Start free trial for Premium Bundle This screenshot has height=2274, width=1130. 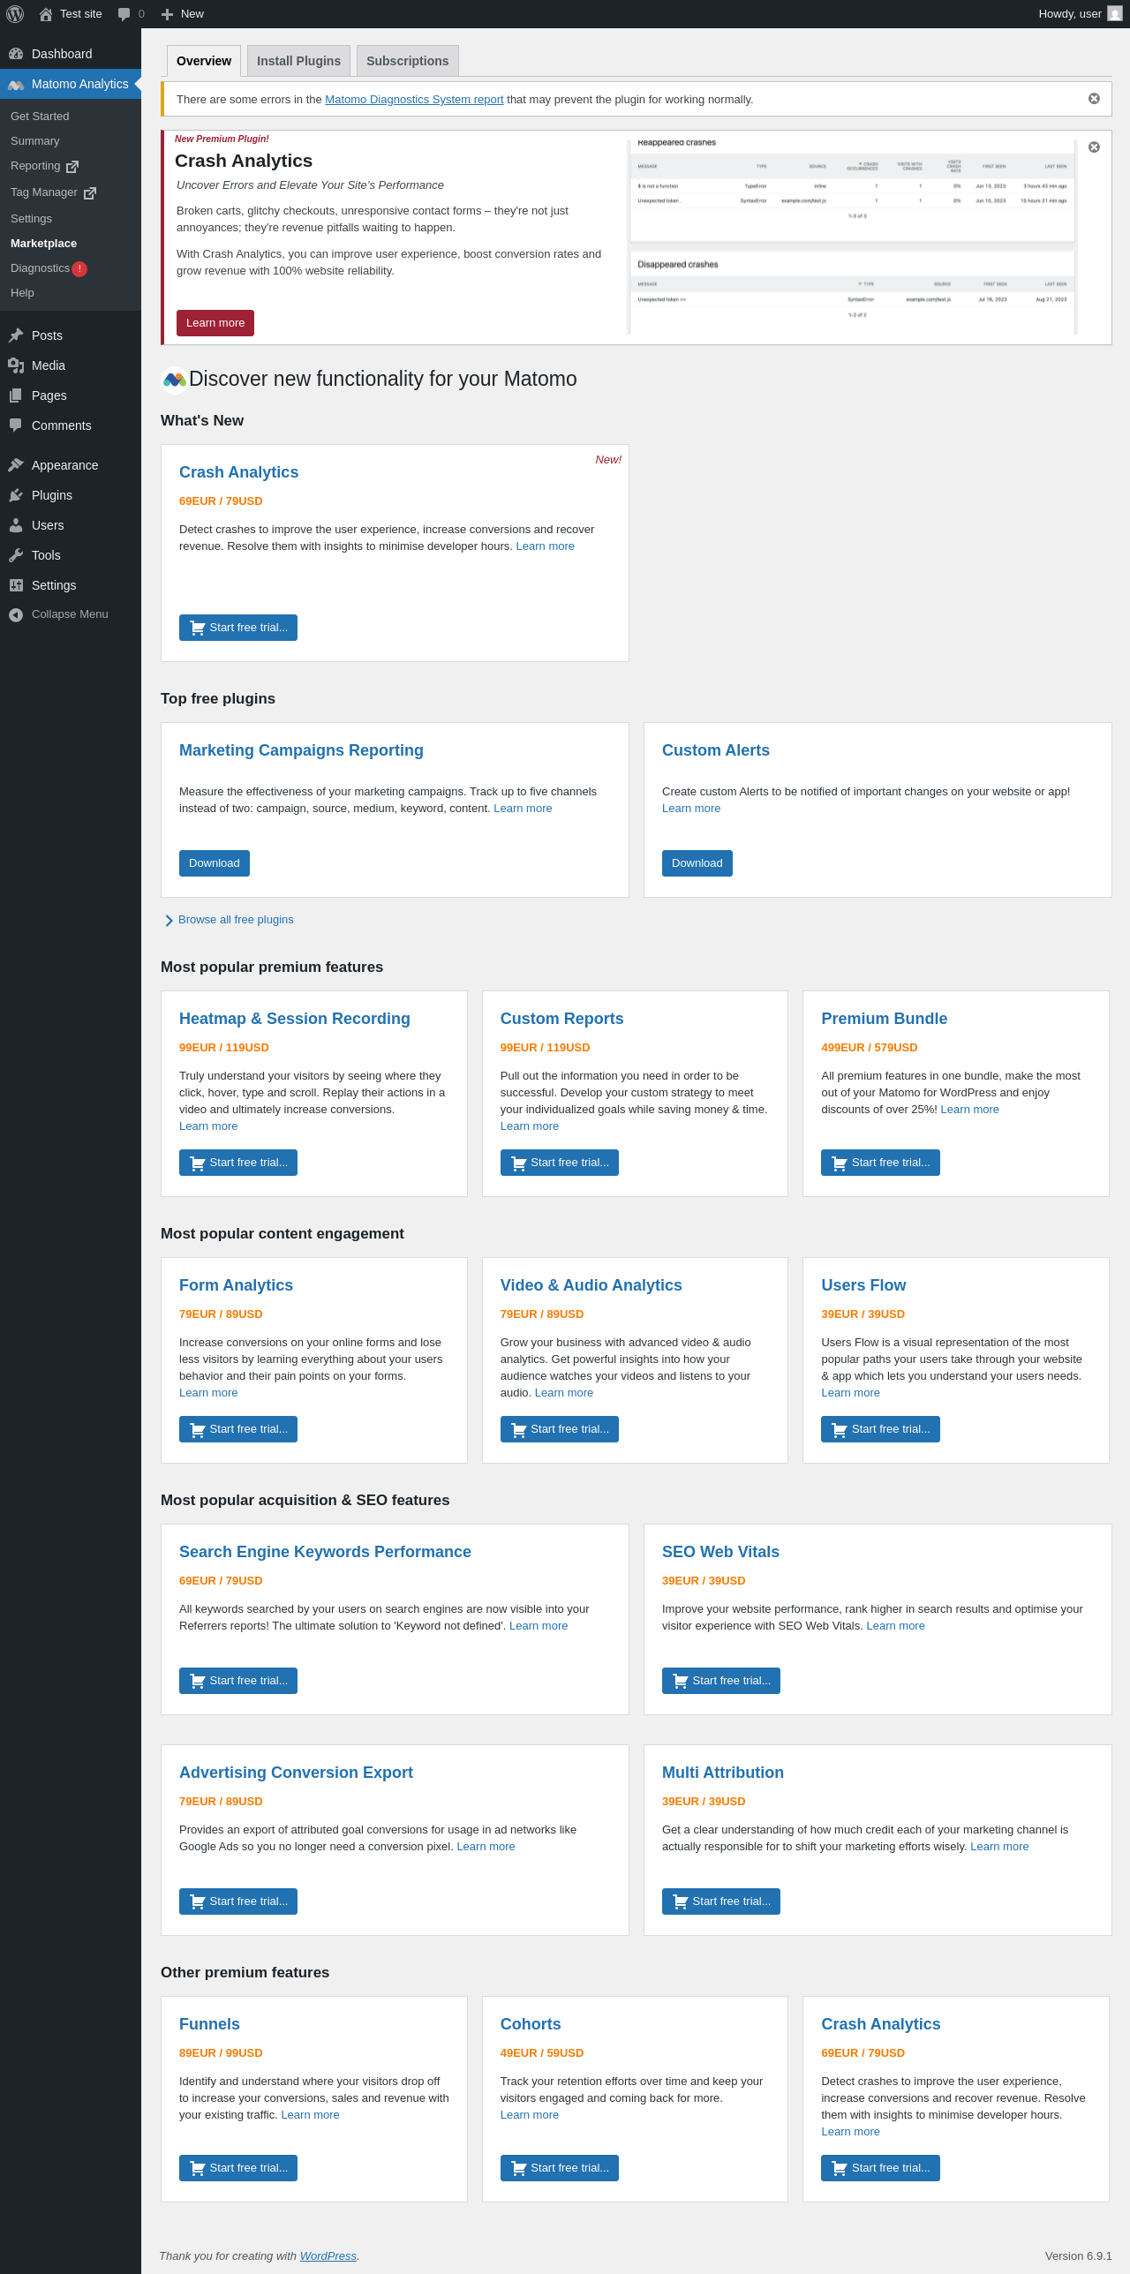tap(880, 1163)
